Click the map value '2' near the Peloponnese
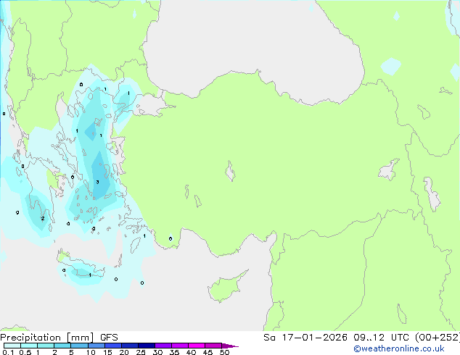 pos(43,219)
